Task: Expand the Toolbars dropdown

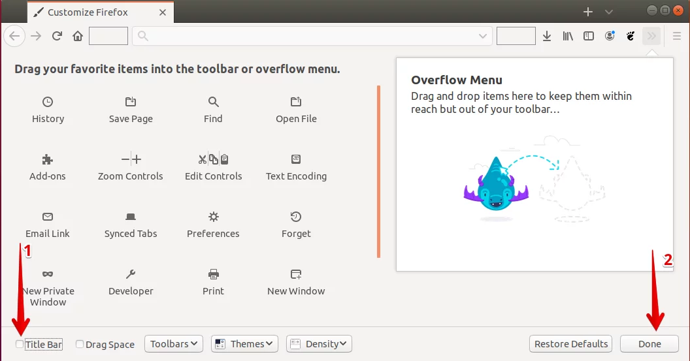Action: tap(174, 344)
